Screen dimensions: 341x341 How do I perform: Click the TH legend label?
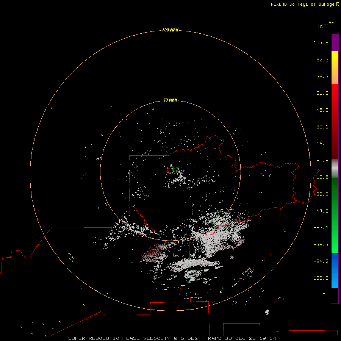pyautogui.click(x=325, y=295)
